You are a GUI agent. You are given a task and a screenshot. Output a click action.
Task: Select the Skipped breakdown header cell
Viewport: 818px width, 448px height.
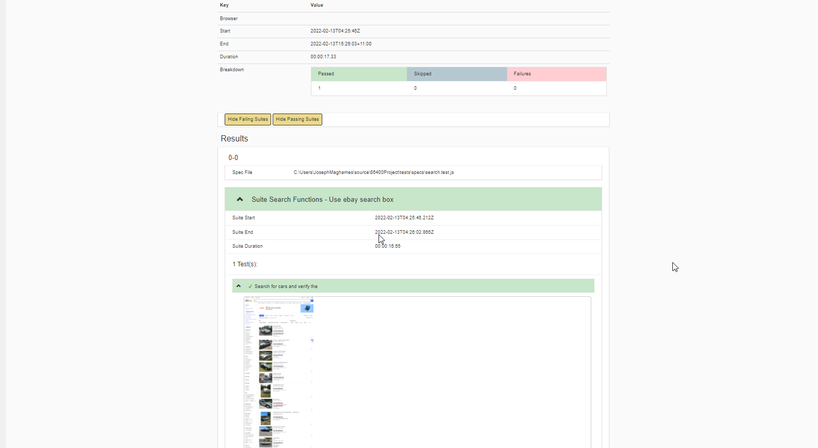click(x=457, y=74)
